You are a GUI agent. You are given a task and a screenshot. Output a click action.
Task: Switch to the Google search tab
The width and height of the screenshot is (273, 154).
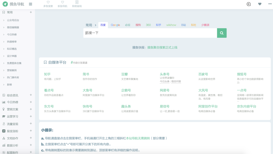115,25
